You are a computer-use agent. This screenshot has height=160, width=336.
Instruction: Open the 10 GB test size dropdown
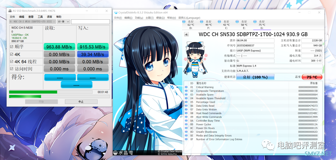(63, 22)
